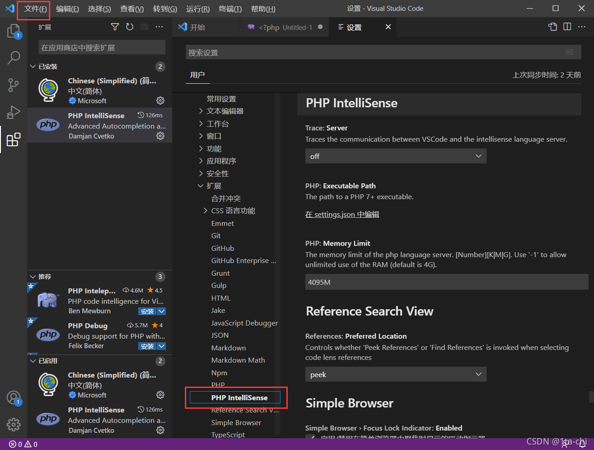Collapse the 推荐 recommended section
The height and width of the screenshot is (450, 594).
33,277
